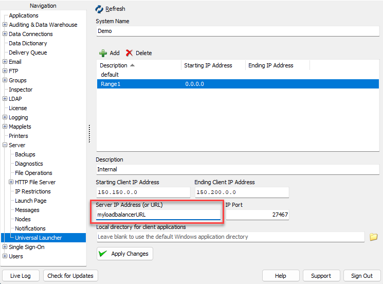Click the Sign Out button
Viewport: 383px width, 284px height.
[362, 276]
